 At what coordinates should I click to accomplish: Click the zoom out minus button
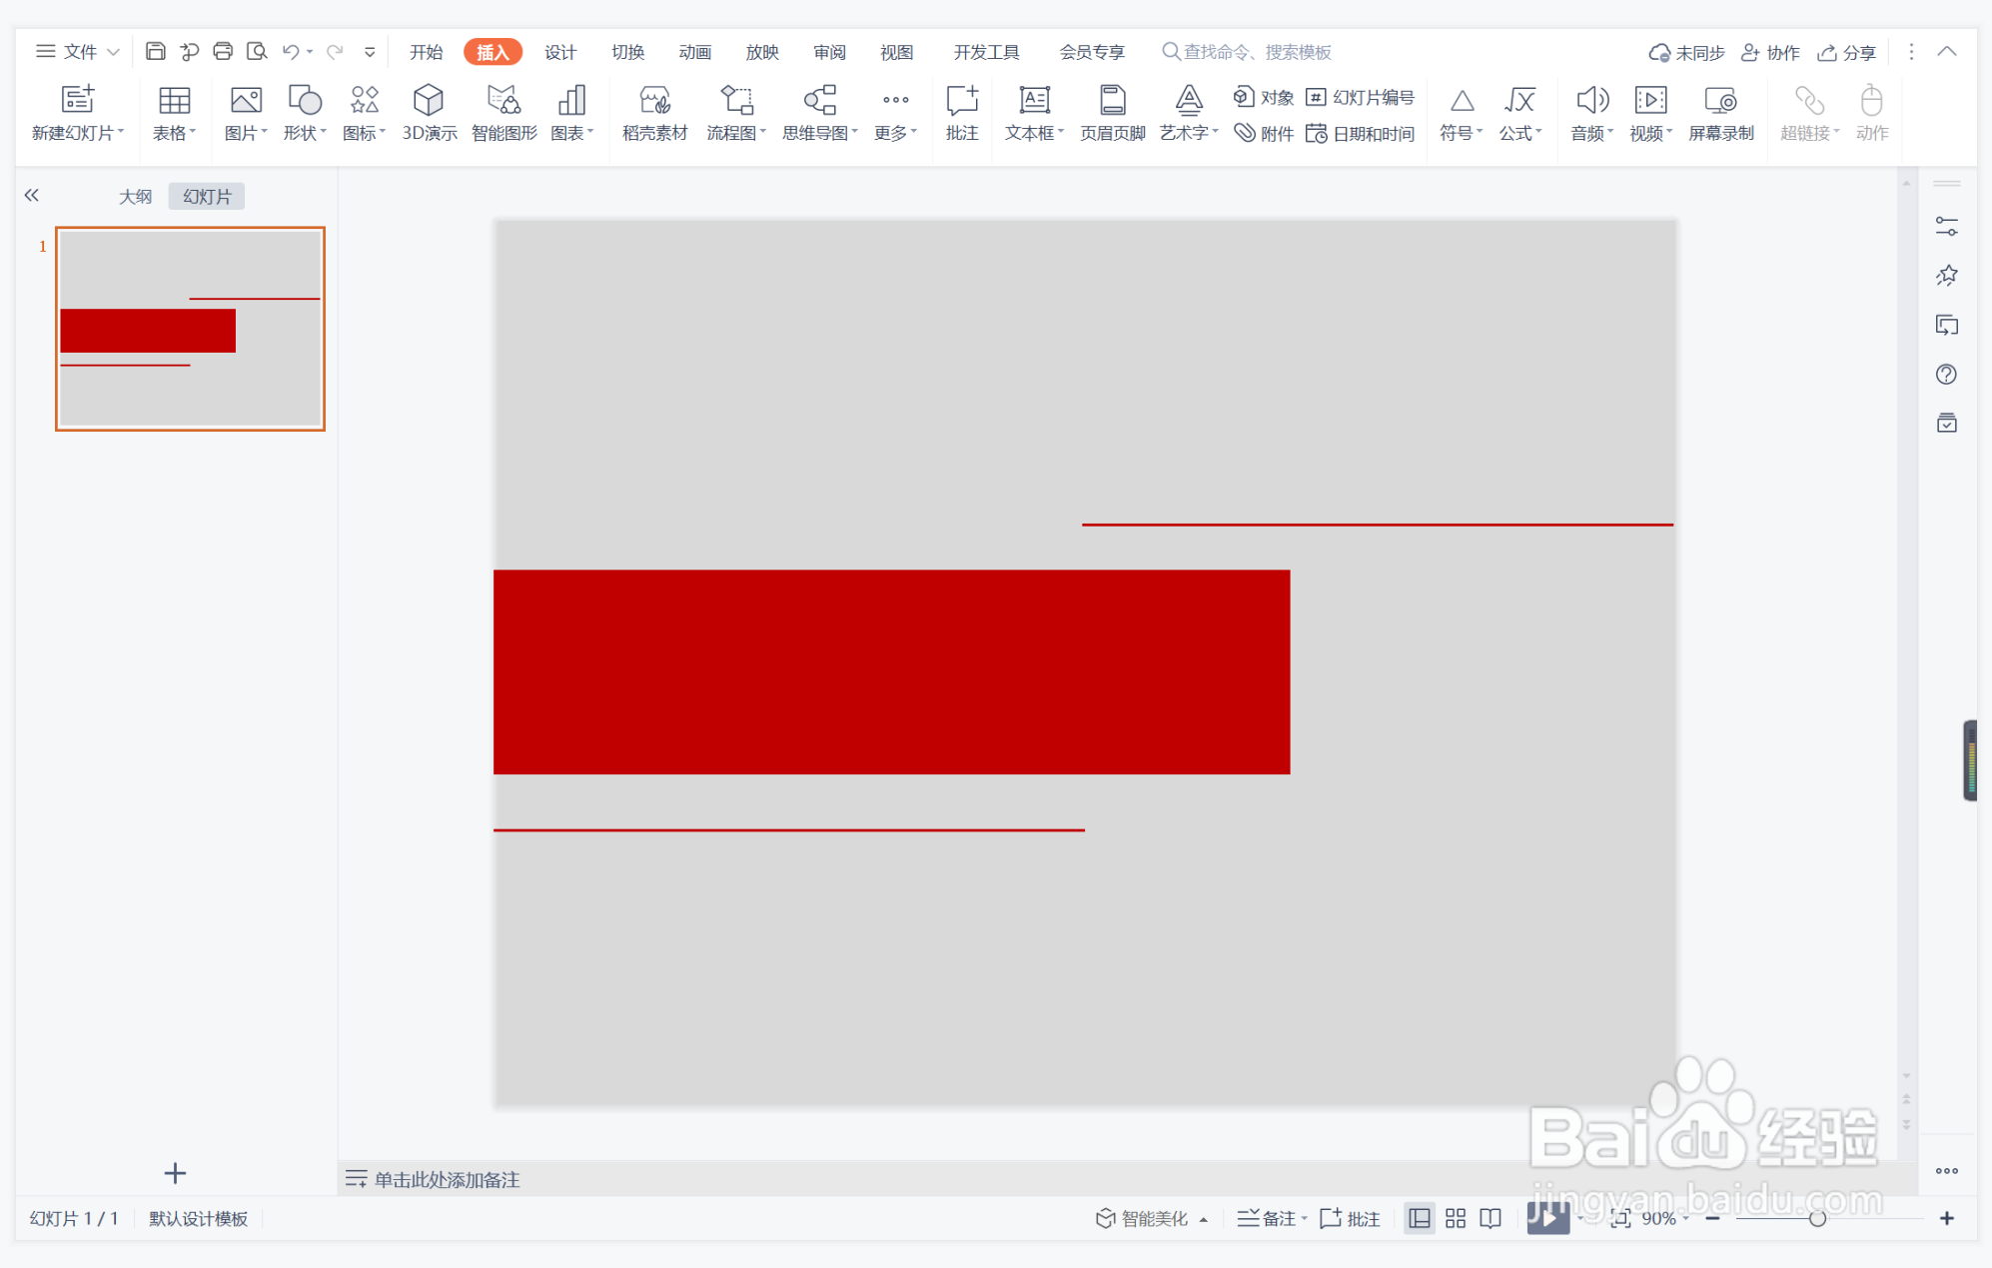(1713, 1218)
